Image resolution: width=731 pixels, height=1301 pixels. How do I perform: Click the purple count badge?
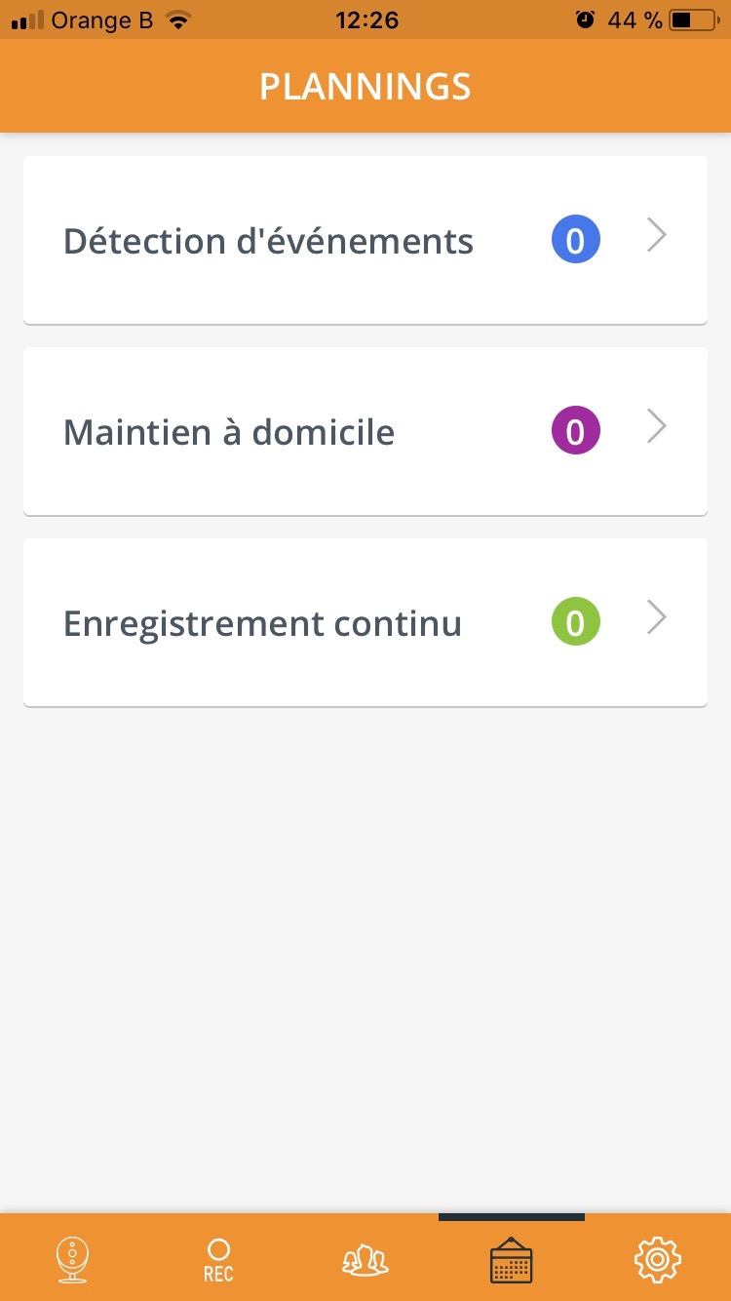pos(575,431)
